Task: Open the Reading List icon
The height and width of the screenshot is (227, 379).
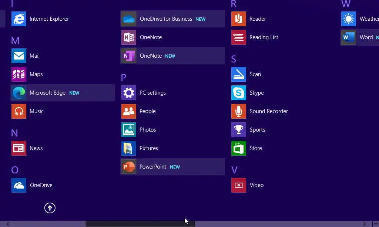Action: [x=239, y=37]
